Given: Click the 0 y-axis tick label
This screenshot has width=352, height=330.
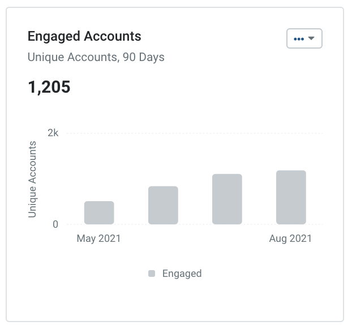Looking at the screenshot, I should point(55,224).
